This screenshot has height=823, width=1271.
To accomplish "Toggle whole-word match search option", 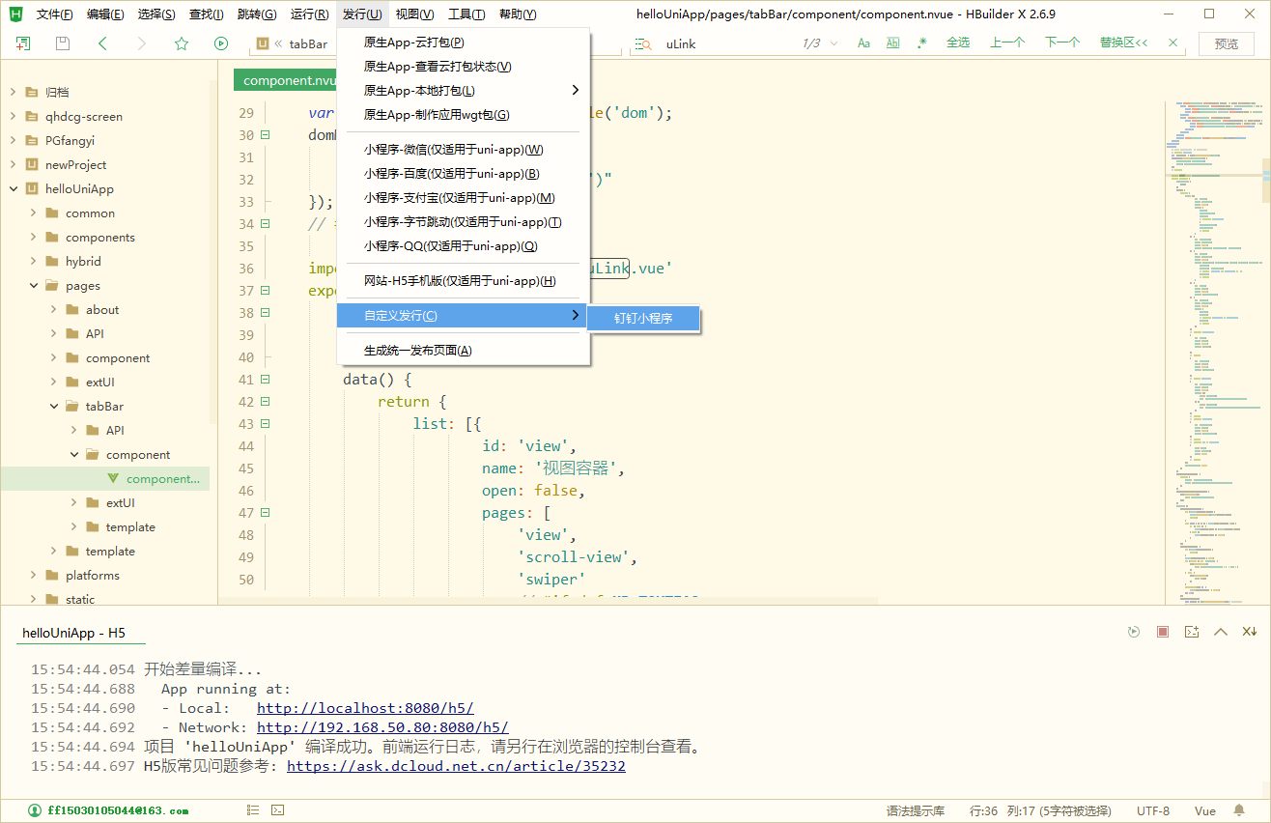I will (893, 43).
